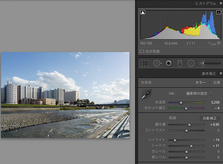Select the Radial Filter tool
Image resolution: width=223 pixels, height=164 pixels.
191,63
